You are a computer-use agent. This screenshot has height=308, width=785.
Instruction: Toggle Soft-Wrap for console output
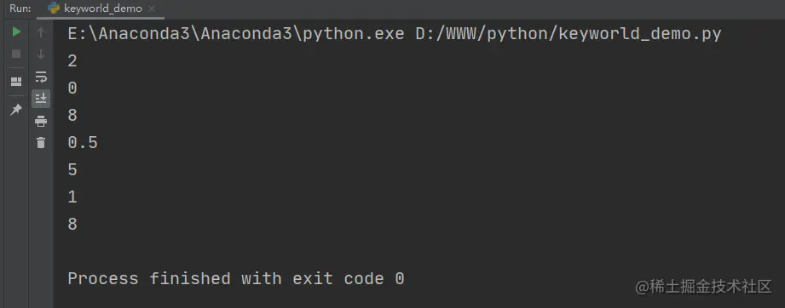[41, 77]
